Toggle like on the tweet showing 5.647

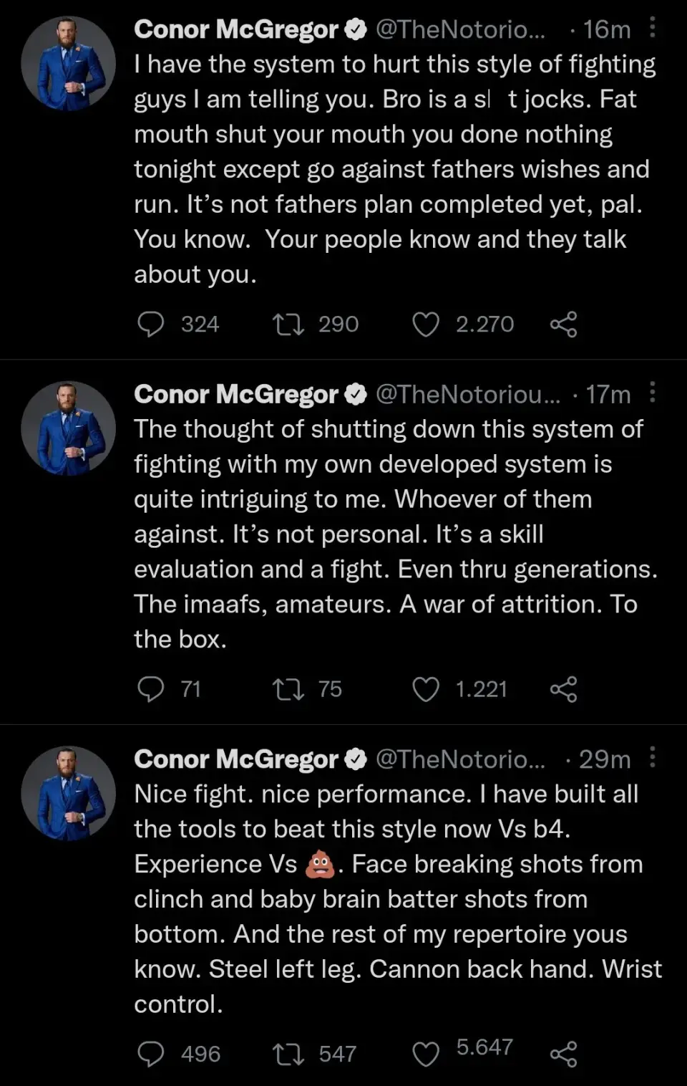pyautogui.click(x=426, y=1054)
